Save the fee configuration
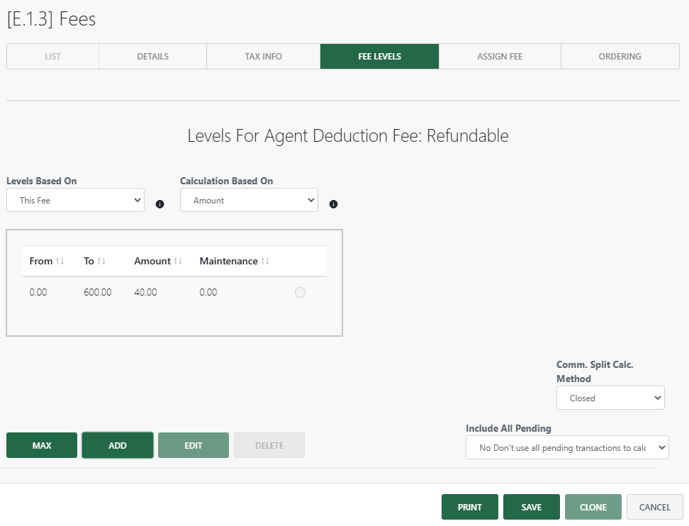The image size is (689, 526). tap(531, 507)
